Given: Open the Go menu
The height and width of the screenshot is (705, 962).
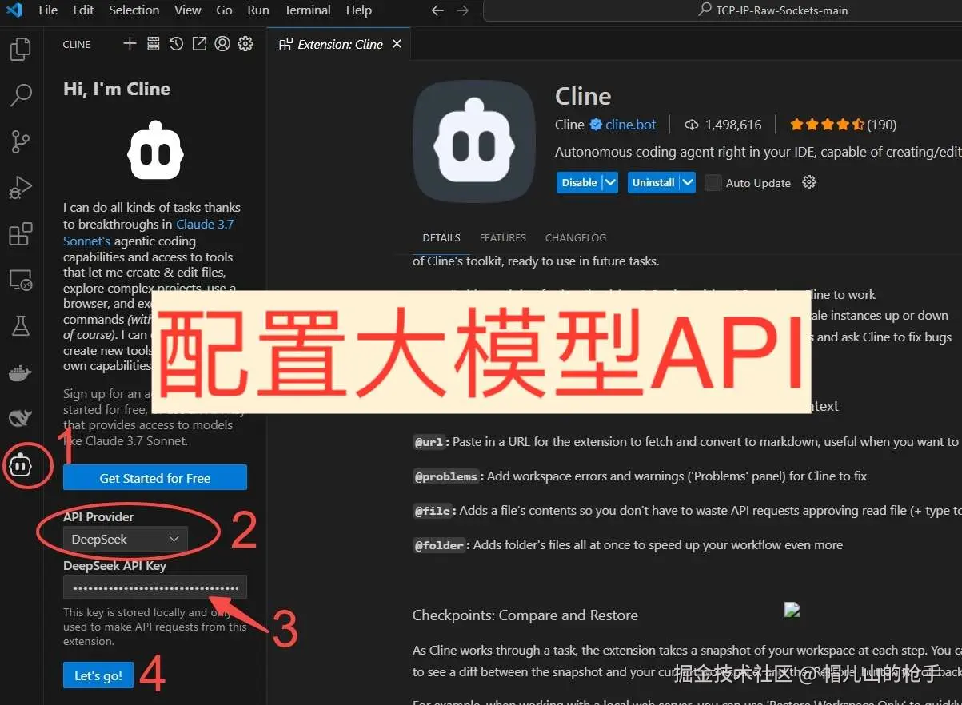Looking at the screenshot, I should [224, 10].
